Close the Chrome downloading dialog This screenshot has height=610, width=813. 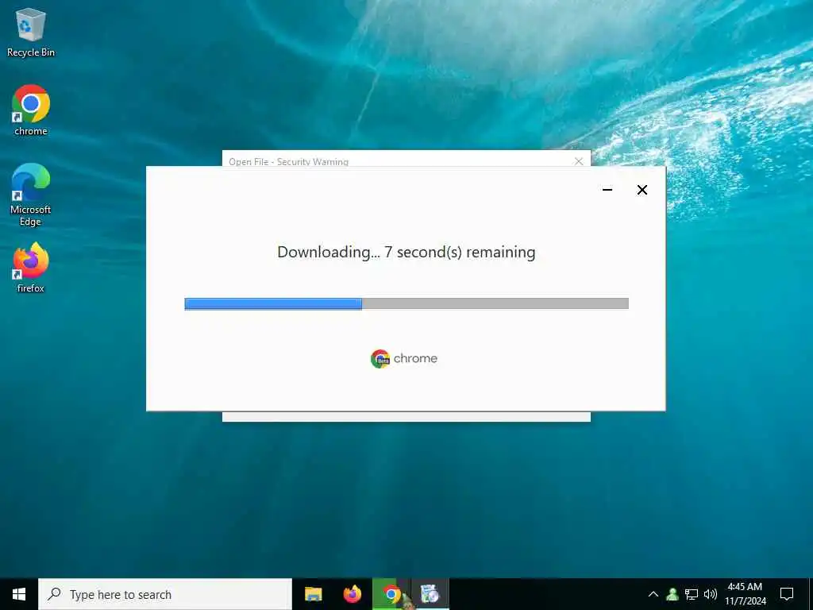coord(642,190)
